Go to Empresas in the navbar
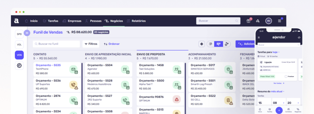This screenshot has height=114, width=314. tap(72, 21)
